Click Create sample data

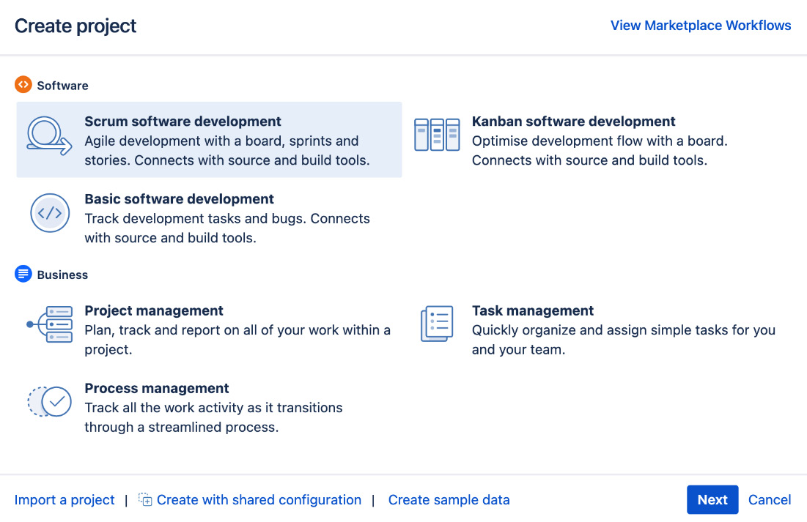click(x=449, y=499)
